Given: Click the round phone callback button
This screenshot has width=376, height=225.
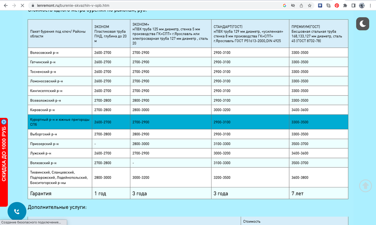Looking at the screenshot, I should (x=17, y=212).
